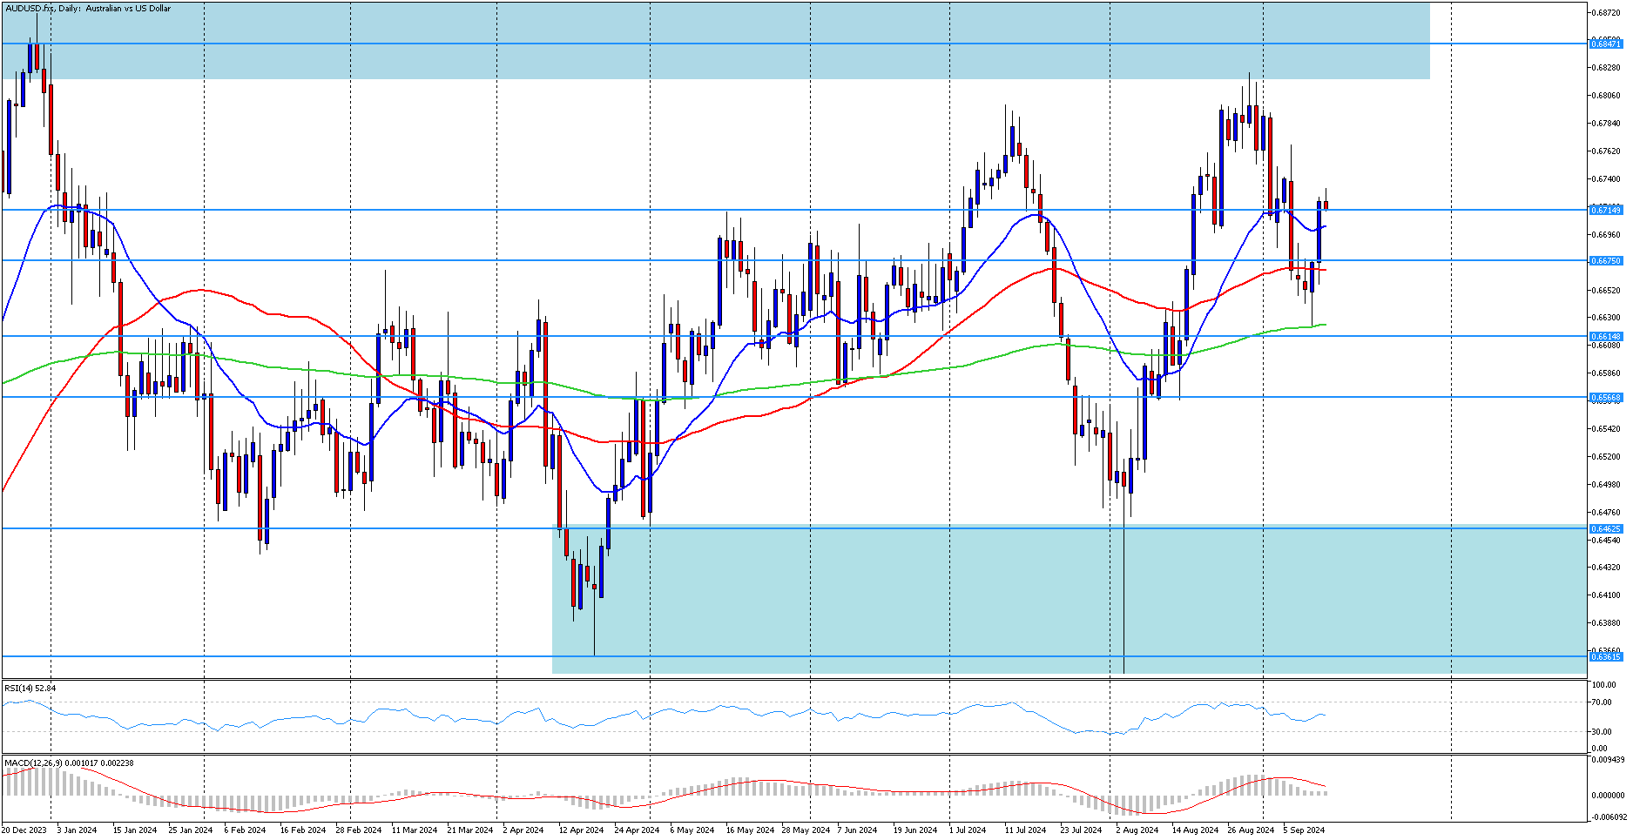Select the 5 Sep 2024 date label
1633x840 pixels.
pos(1304,830)
